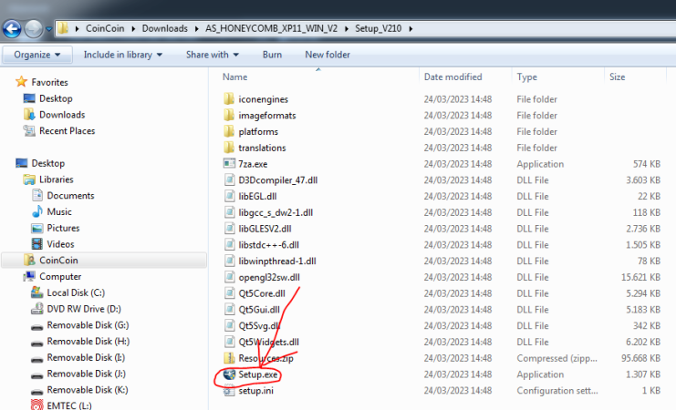Screen dimensions: 676x410
Task: Select the libstdc++-6.dll file icon
Action: click(229, 244)
